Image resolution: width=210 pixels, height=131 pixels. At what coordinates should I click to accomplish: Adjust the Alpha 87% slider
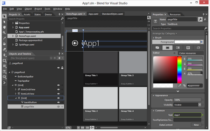[195, 73]
